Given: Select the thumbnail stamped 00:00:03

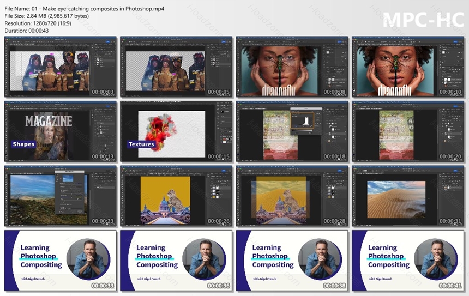Looking at the screenshot, I should coord(61,67).
